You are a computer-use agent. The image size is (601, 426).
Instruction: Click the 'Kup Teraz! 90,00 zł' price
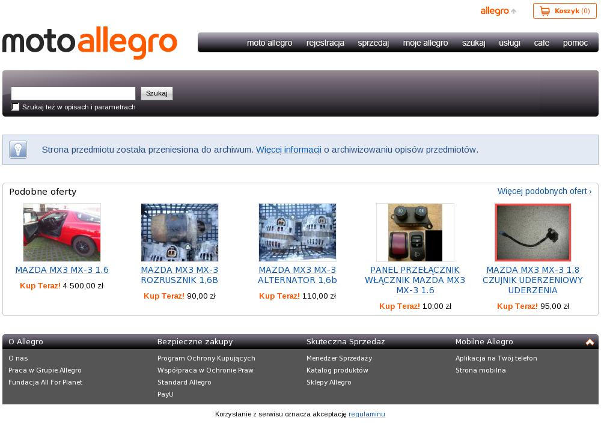coord(180,296)
